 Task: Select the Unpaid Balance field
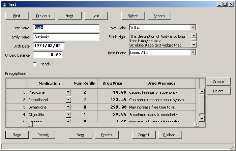pyautogui.click(x=48, y=55)
